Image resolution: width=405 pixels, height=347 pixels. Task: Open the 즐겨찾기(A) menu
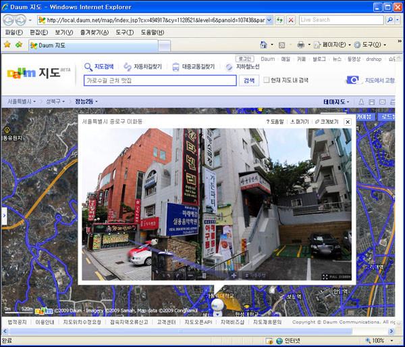pyautogui.click(x=94, y=32)
